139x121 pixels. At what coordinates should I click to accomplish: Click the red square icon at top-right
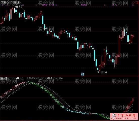coord(137,3)
